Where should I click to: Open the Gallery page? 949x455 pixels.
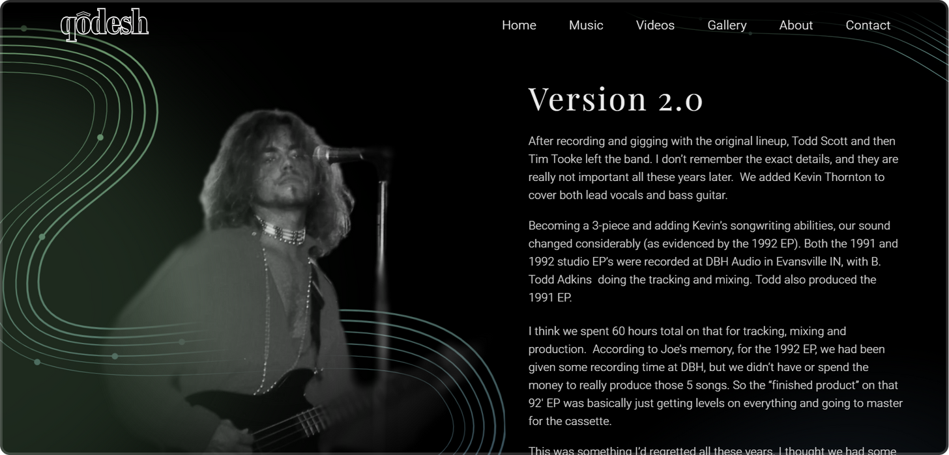[727, 25]
